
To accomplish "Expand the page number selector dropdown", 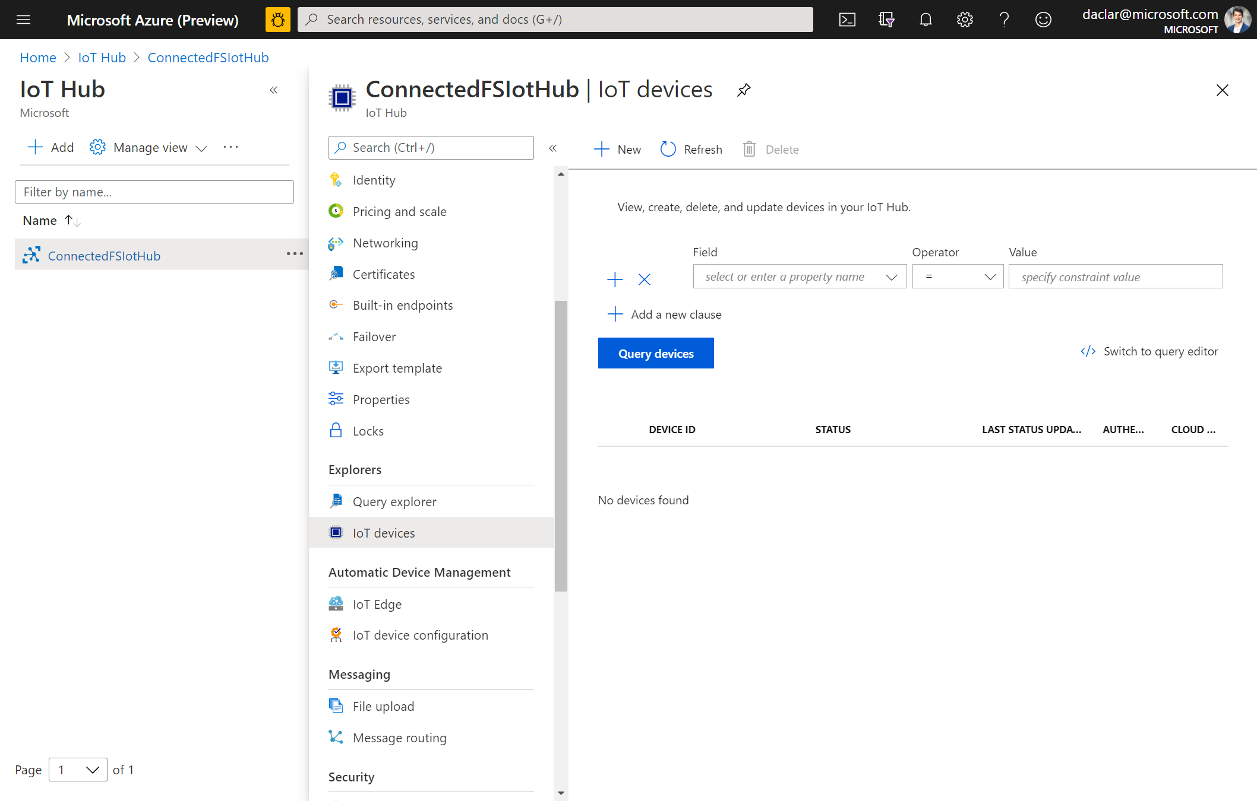I will point(77,770).
